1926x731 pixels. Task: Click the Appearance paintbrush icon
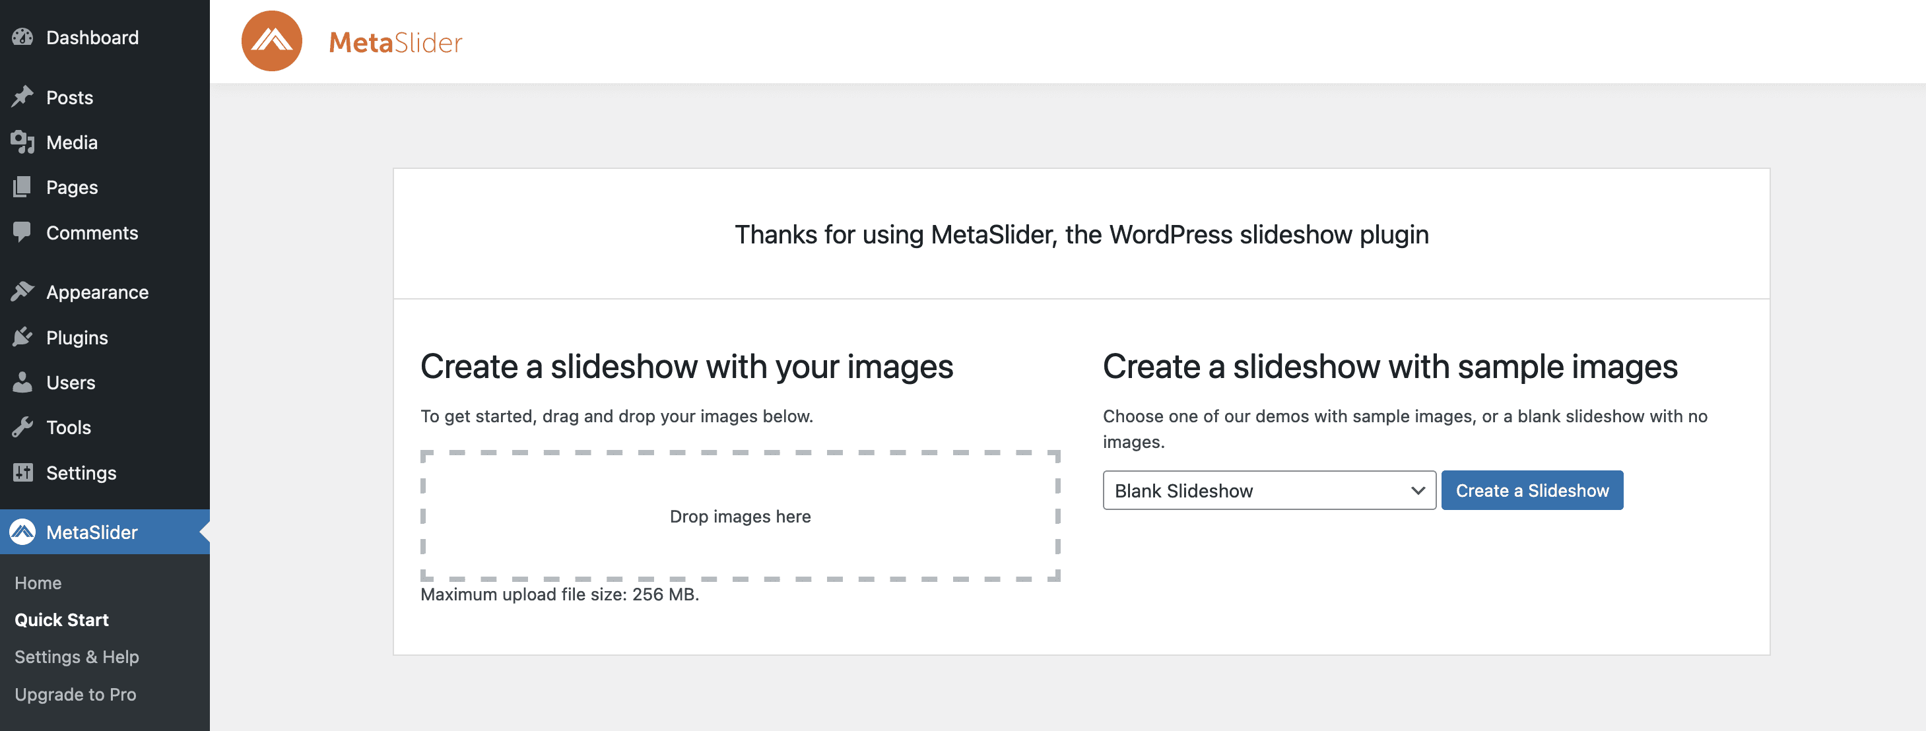pos(22,292)
